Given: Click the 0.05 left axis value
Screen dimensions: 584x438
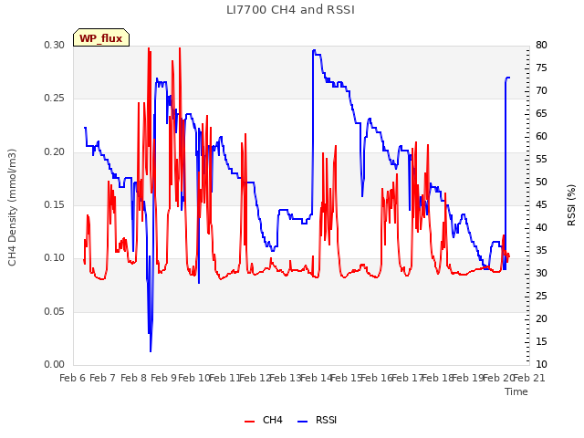Looking at the screenshot, I should pyautogui.click(x=55, y=311).
